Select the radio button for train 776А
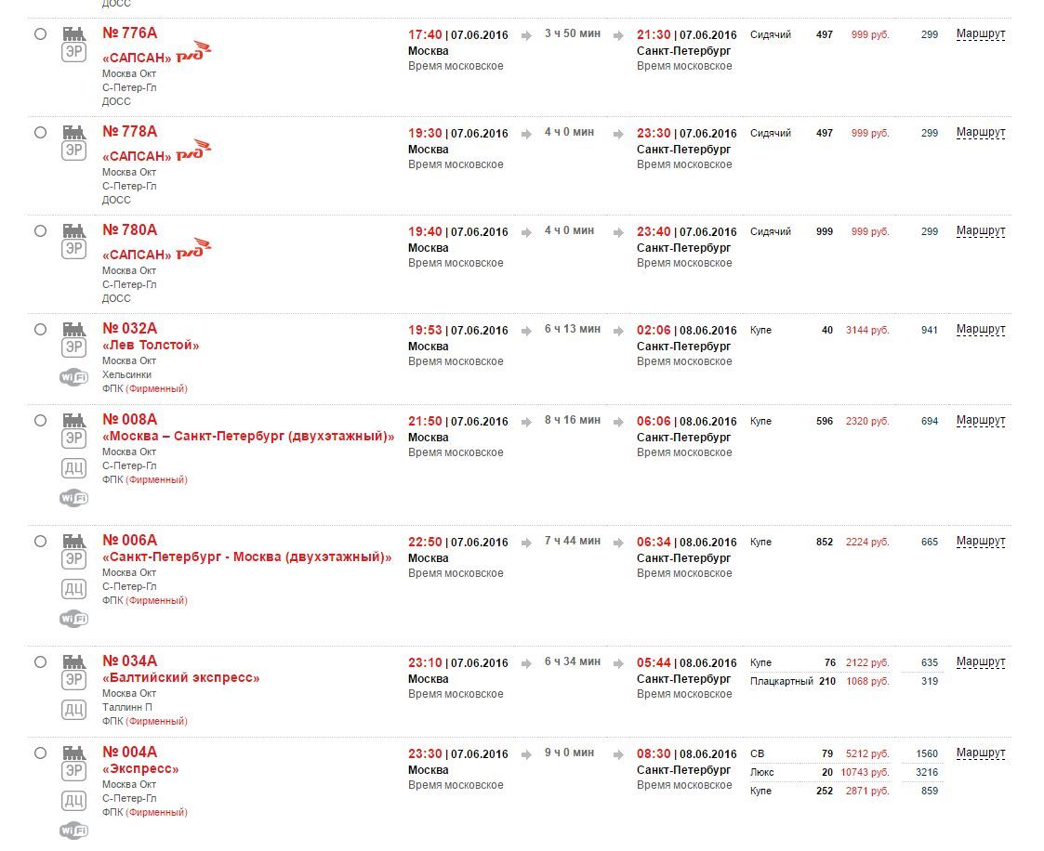 40,34
